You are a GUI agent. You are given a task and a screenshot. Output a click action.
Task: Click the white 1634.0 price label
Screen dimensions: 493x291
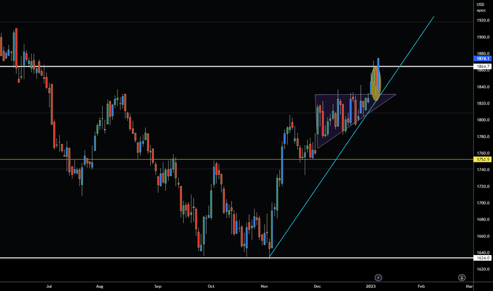pyautogui.click(x=482, y=258)
